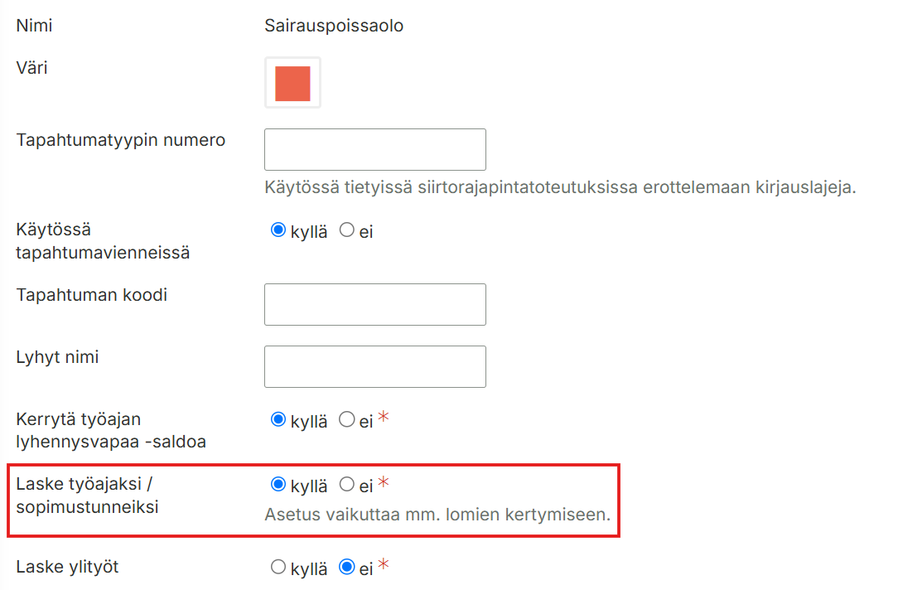
Task: Choose ei for Kerrytä työajan lyhennysvapaa -saldoa
Action: [346, 419]
